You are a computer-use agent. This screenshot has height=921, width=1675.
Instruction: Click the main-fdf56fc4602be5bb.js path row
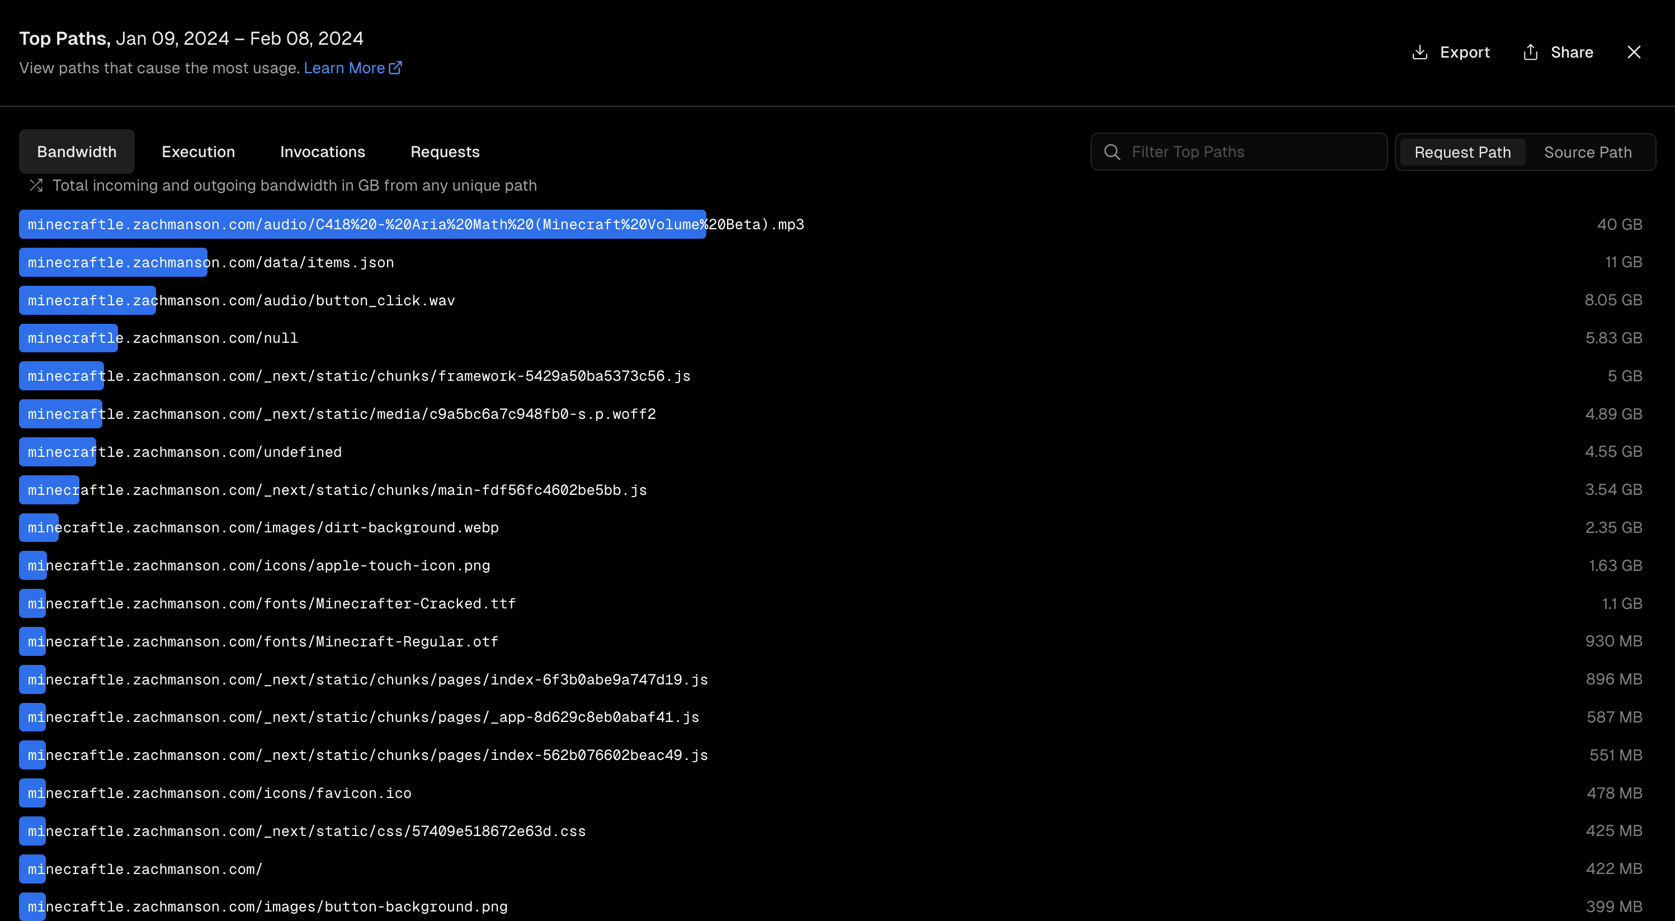(x=837, y=489)
